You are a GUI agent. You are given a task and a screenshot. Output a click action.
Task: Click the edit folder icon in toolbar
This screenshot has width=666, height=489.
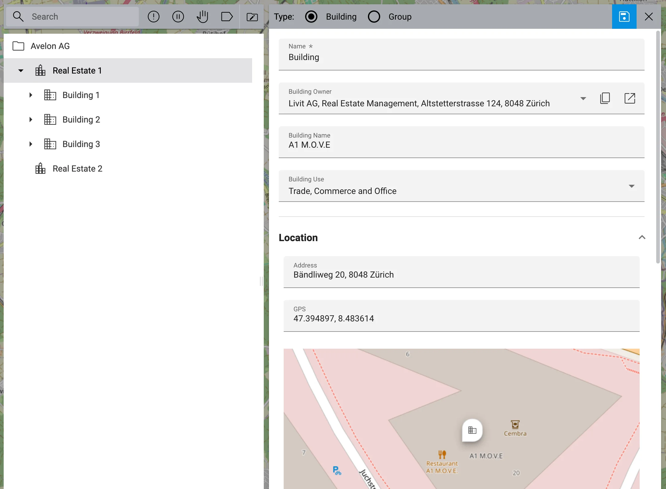click(x=252, y=17)
